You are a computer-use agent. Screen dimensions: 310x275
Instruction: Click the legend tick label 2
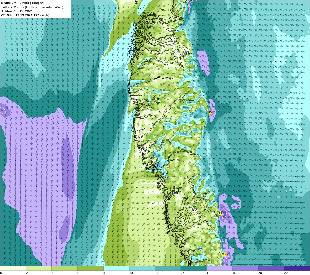coord(27,273)
